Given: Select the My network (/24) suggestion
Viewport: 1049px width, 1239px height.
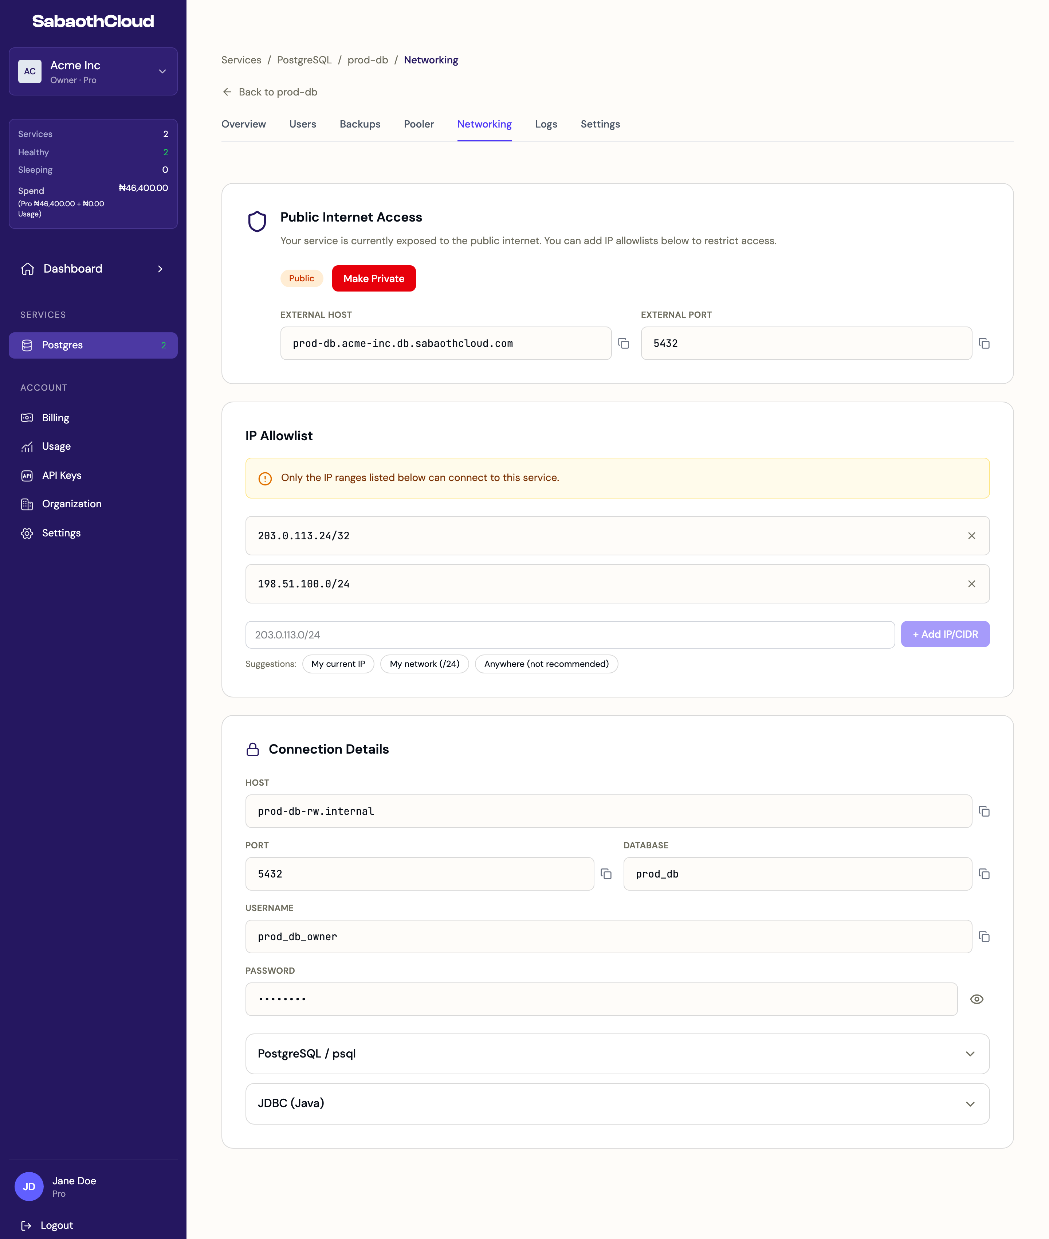Looking at the screenshot, I should tap(424, 664).
